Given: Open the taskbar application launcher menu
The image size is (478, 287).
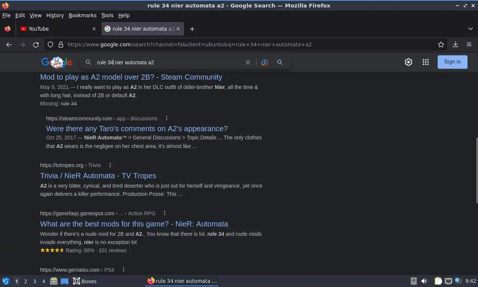Looking at the screenshot, I should coord(6,281).
